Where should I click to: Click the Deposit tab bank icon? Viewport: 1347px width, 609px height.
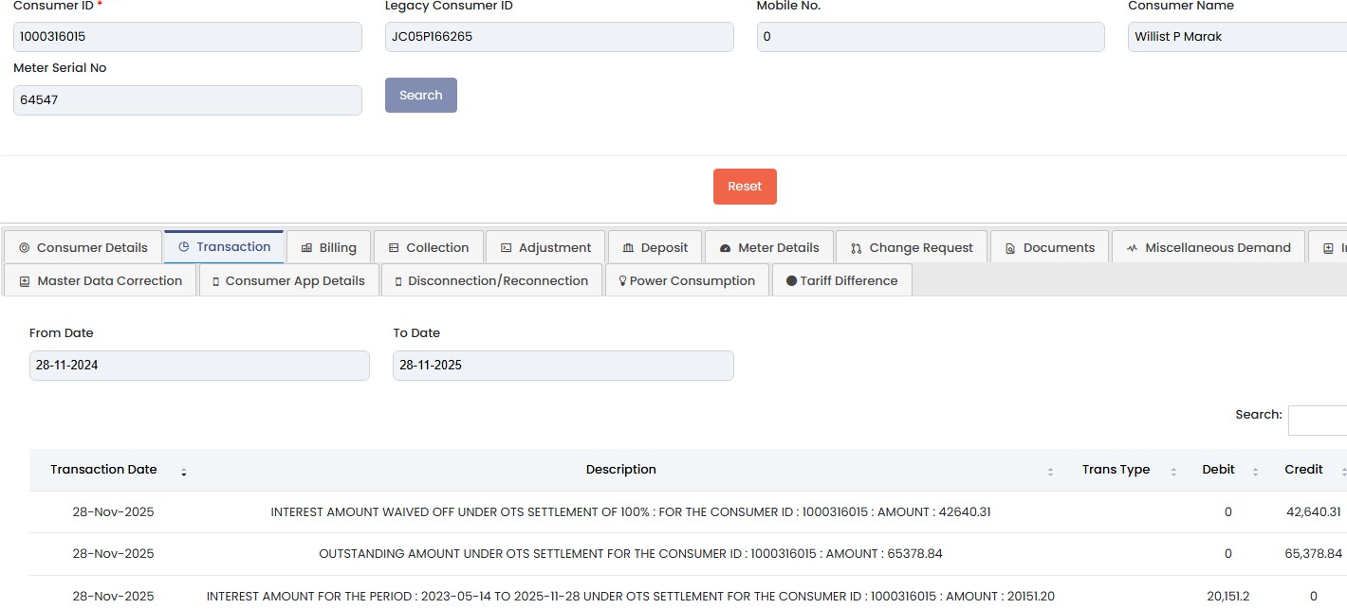tap(628, 248)
